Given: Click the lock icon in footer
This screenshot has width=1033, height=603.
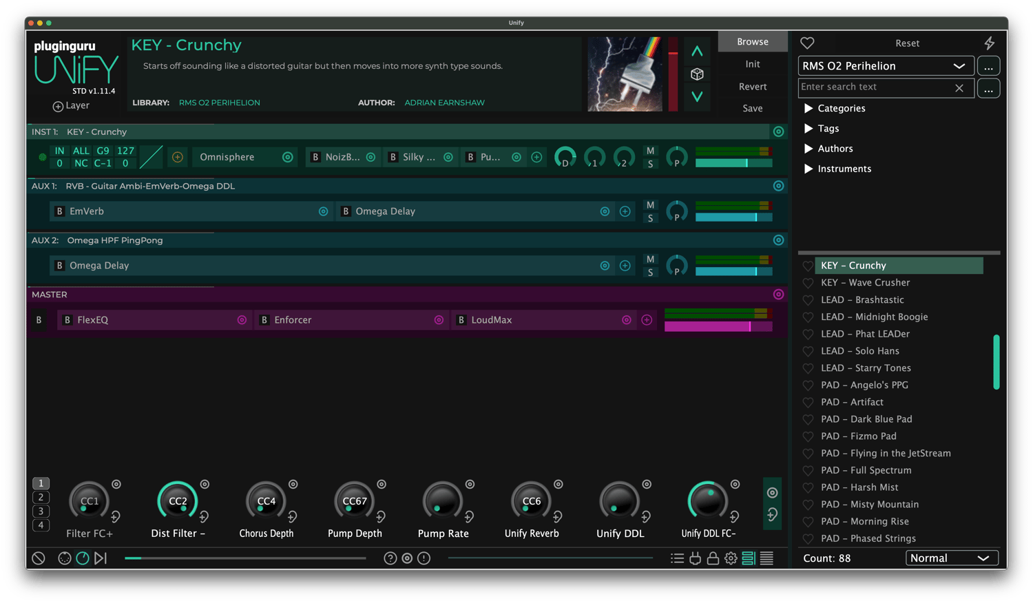Looking at the screenshot, I should [713, 558].
